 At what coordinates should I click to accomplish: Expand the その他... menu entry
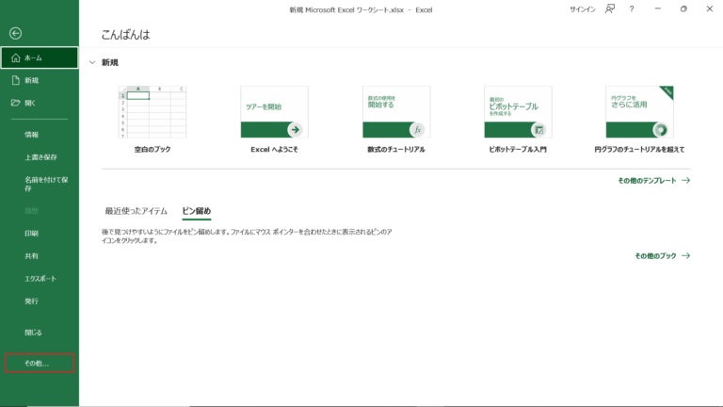[37, 363]
